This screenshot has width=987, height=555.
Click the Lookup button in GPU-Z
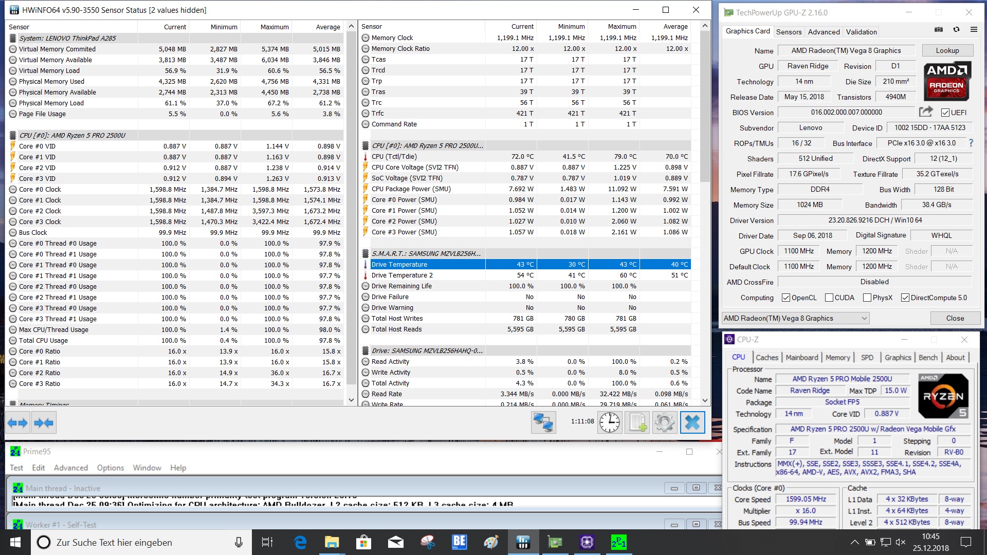click(947, 50)
